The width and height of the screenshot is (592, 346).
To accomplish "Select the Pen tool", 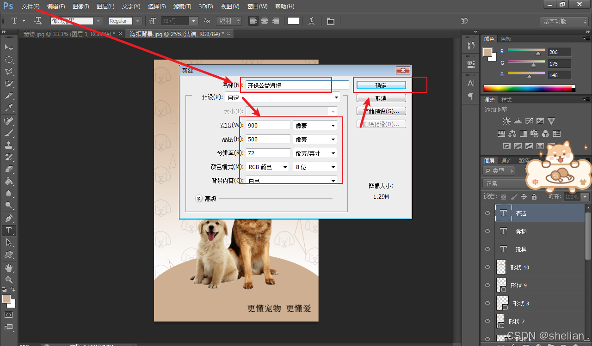I will point(9,218).
